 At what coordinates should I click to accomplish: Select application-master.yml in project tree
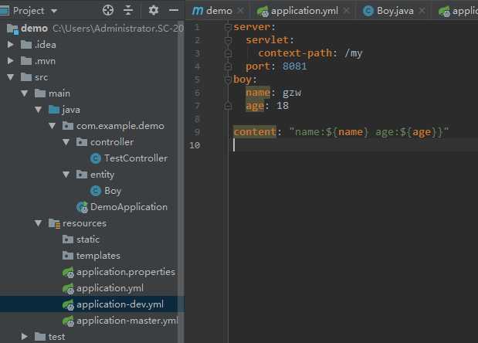coord(127,321)
